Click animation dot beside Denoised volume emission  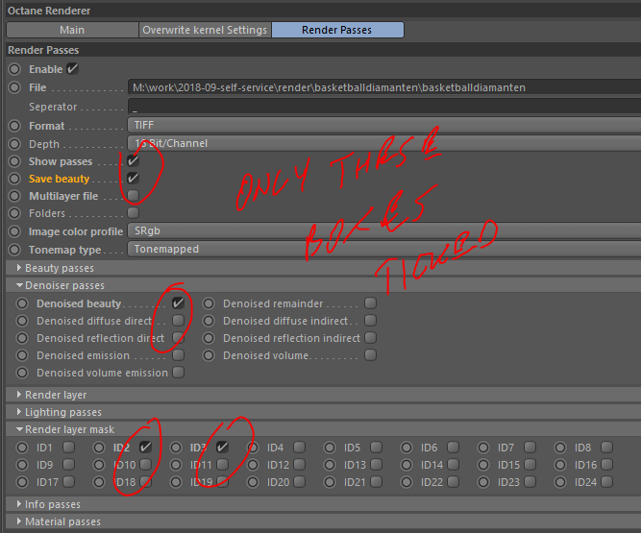[x=22, y=373]
